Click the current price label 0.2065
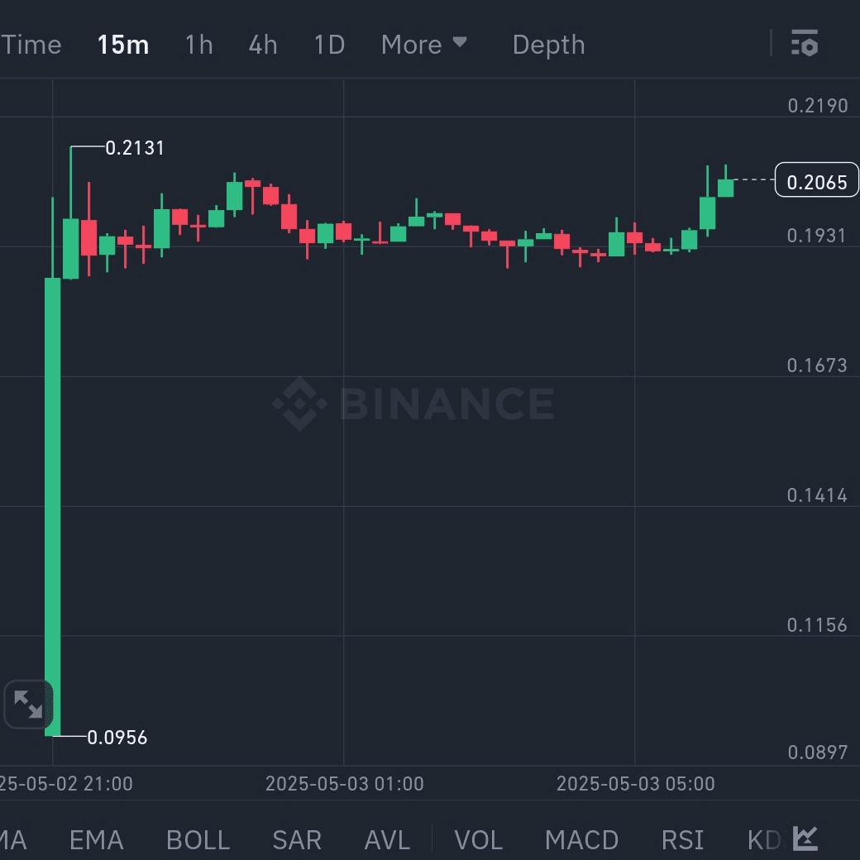This screenshot has height=860, width=860. [x=816, y=181]
